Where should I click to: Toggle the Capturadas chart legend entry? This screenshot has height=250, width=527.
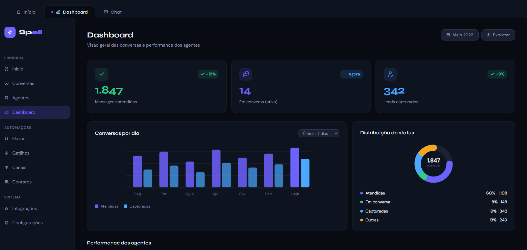coord(137,206)
